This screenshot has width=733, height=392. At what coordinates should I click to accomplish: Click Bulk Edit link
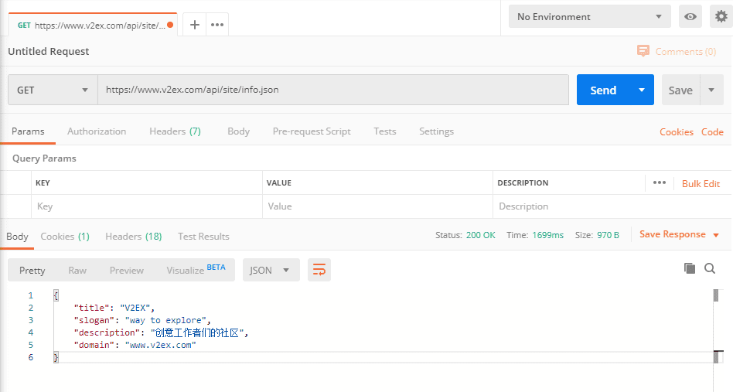pos(701,183)
